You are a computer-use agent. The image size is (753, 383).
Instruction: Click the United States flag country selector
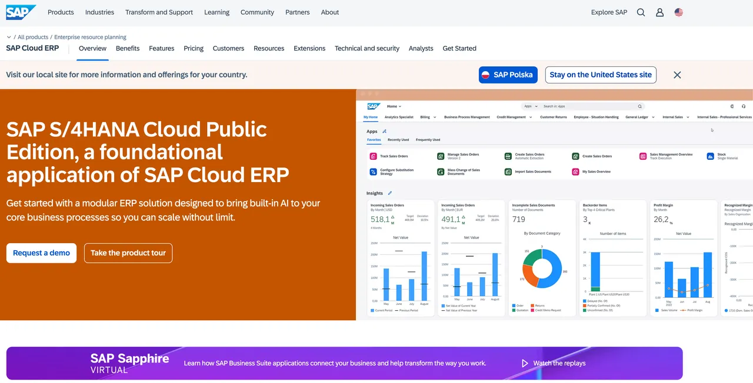(678, 12)
